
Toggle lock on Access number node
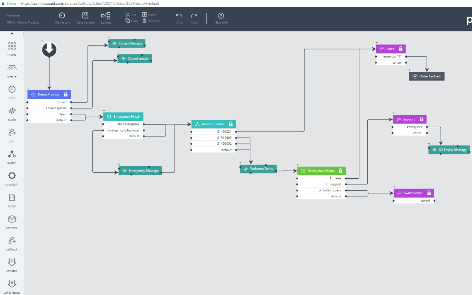(x=231, y=124)
